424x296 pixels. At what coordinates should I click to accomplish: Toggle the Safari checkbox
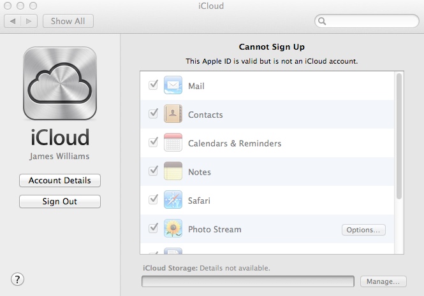(153, 199)
